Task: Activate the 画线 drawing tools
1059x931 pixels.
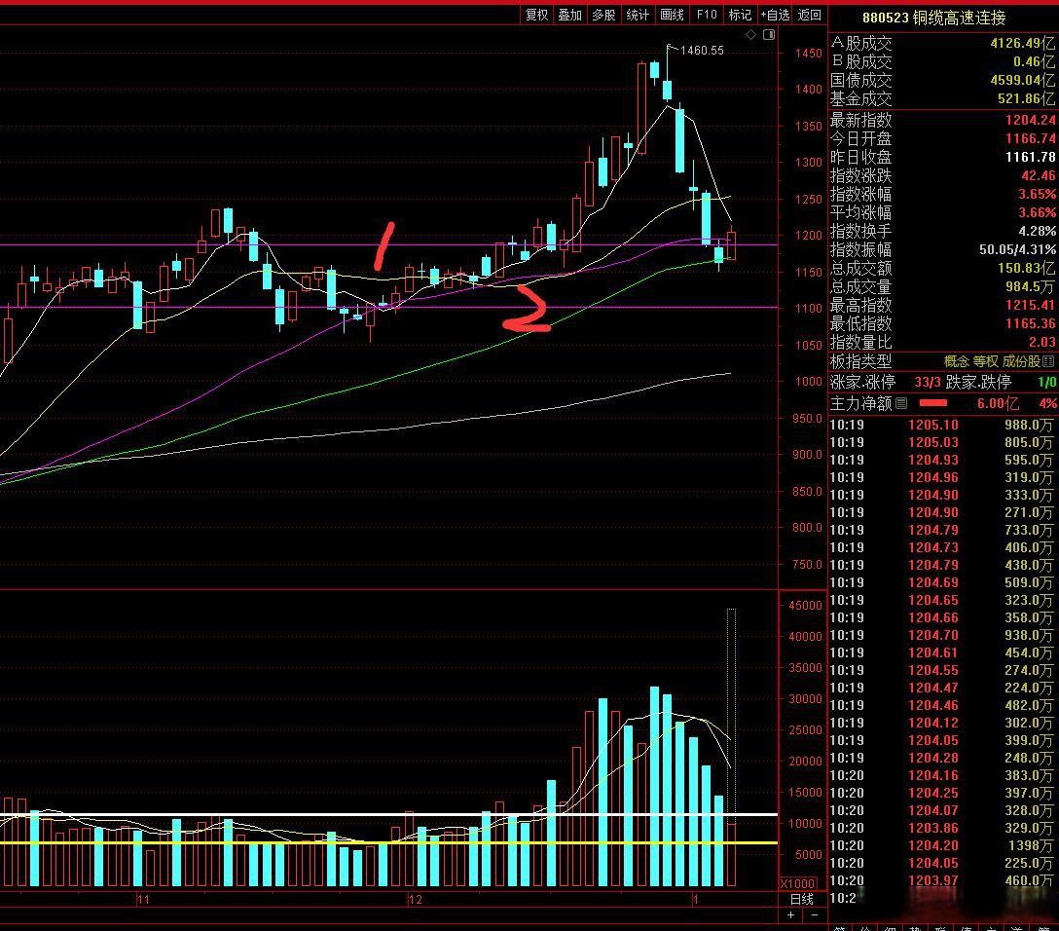Action: [x=672, y=15]
